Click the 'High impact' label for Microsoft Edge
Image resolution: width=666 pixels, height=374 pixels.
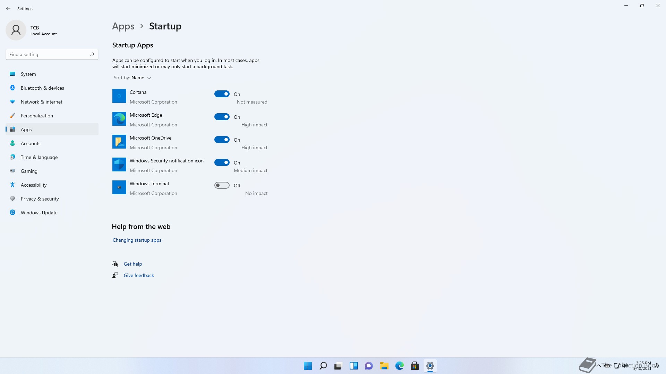tap(254, 125)
